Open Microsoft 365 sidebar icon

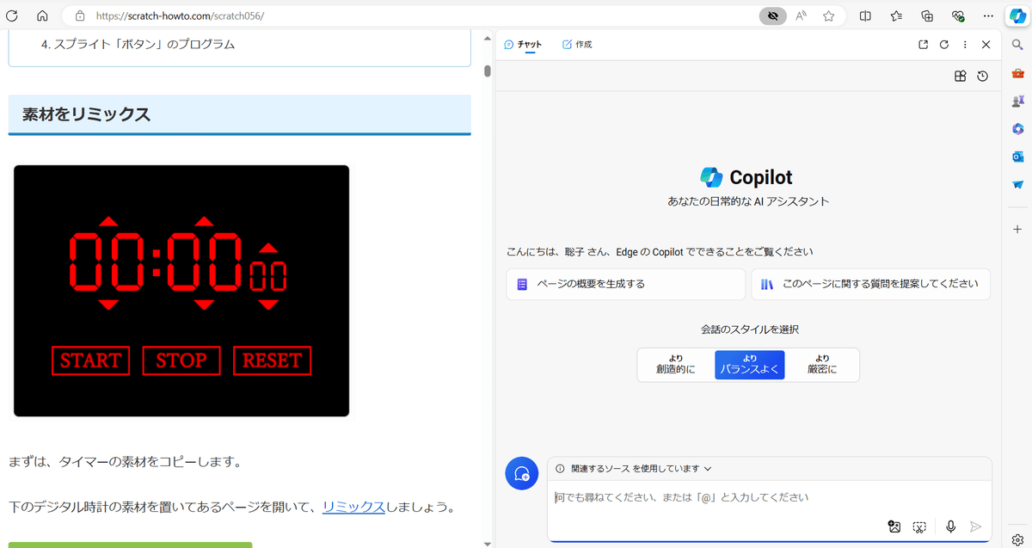coord(1018,128)
